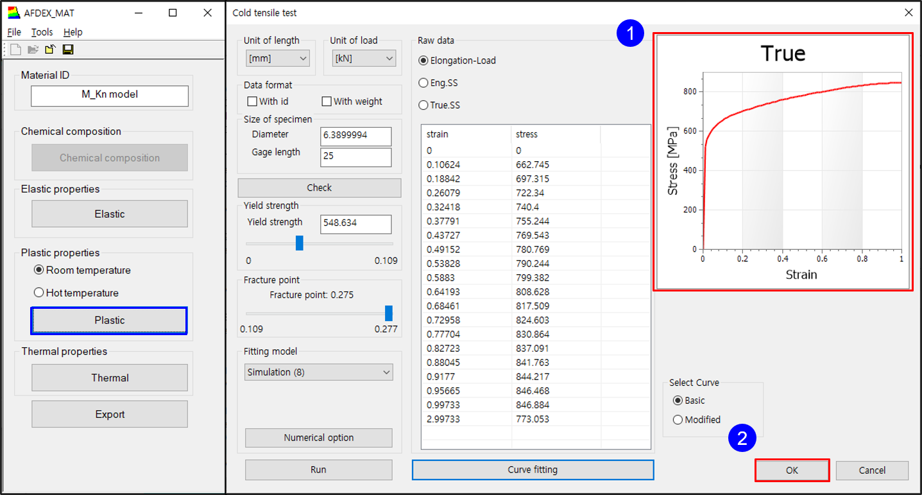Click the Gage length input field

[x=355, y=157]
